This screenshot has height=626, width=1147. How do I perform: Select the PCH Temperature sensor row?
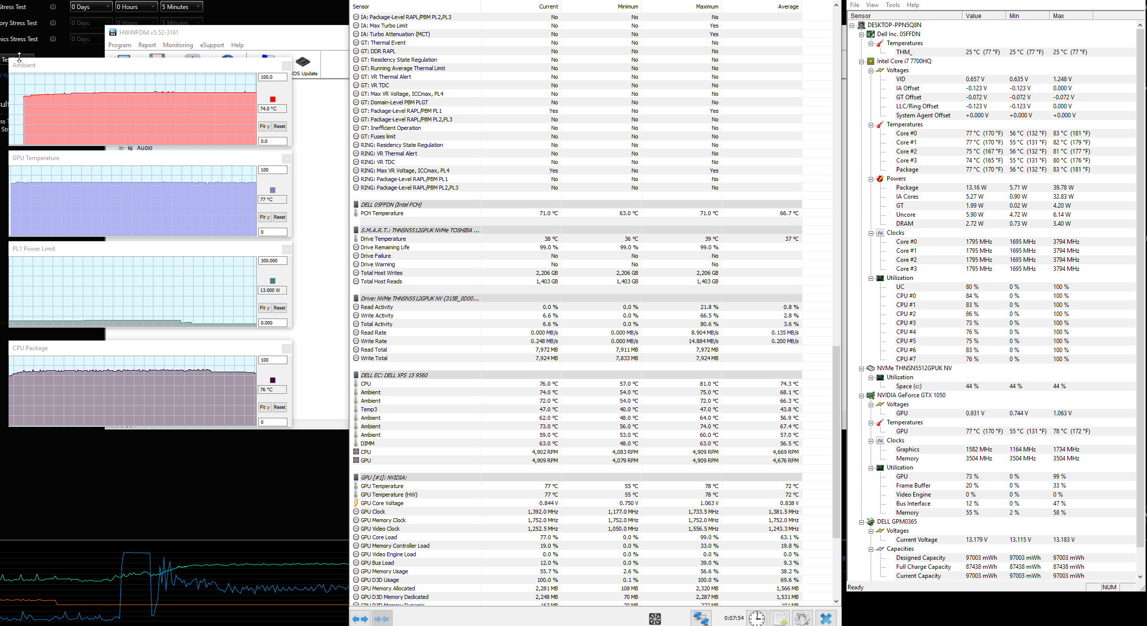click(577, 213)
